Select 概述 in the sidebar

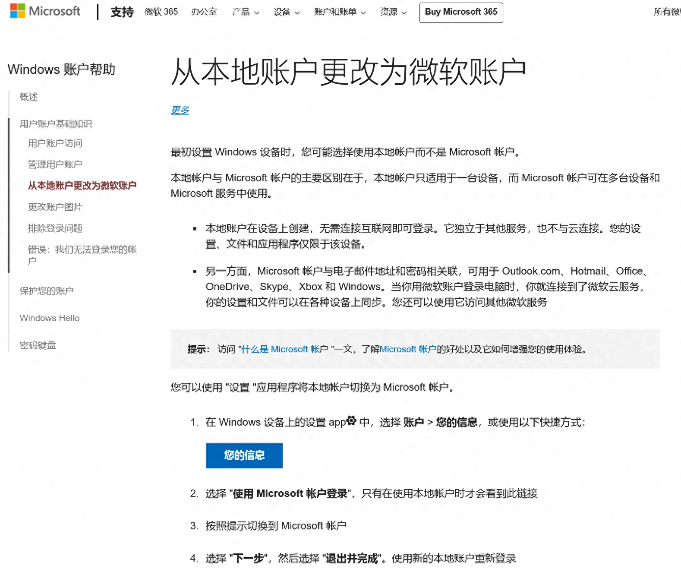point(28,97)
